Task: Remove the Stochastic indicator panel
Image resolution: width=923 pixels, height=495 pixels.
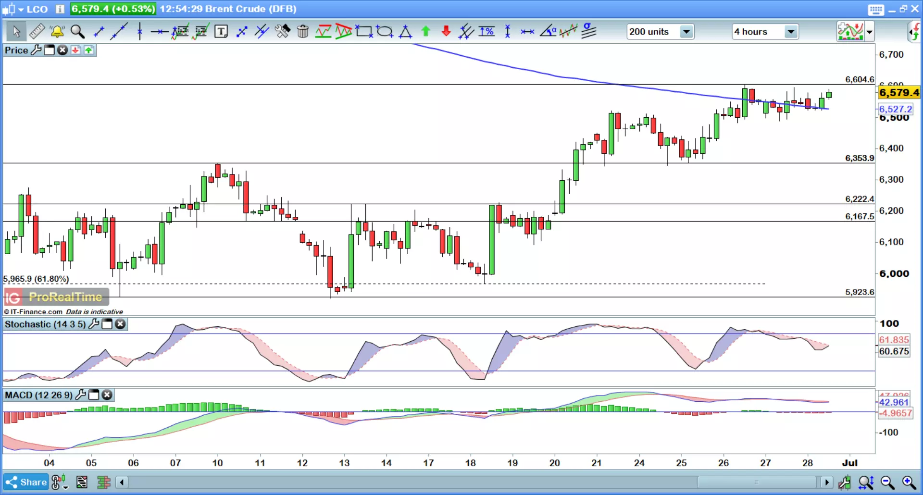Action: point(120,324)
